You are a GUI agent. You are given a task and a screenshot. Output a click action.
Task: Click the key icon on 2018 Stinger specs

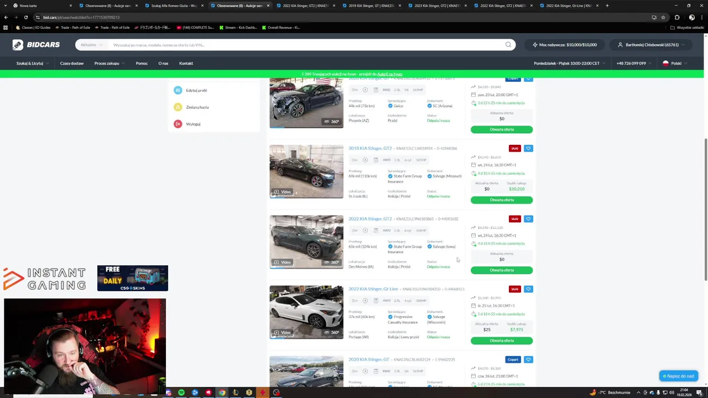[x=355, y=160]
